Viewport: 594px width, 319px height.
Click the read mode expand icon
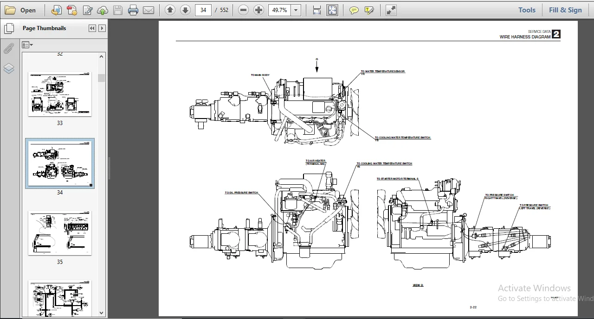[391, 10]
